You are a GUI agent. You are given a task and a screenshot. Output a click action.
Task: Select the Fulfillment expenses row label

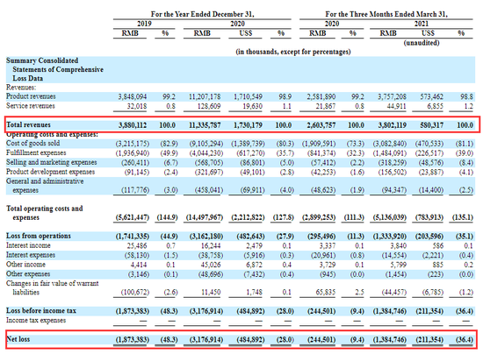point(36,152)
